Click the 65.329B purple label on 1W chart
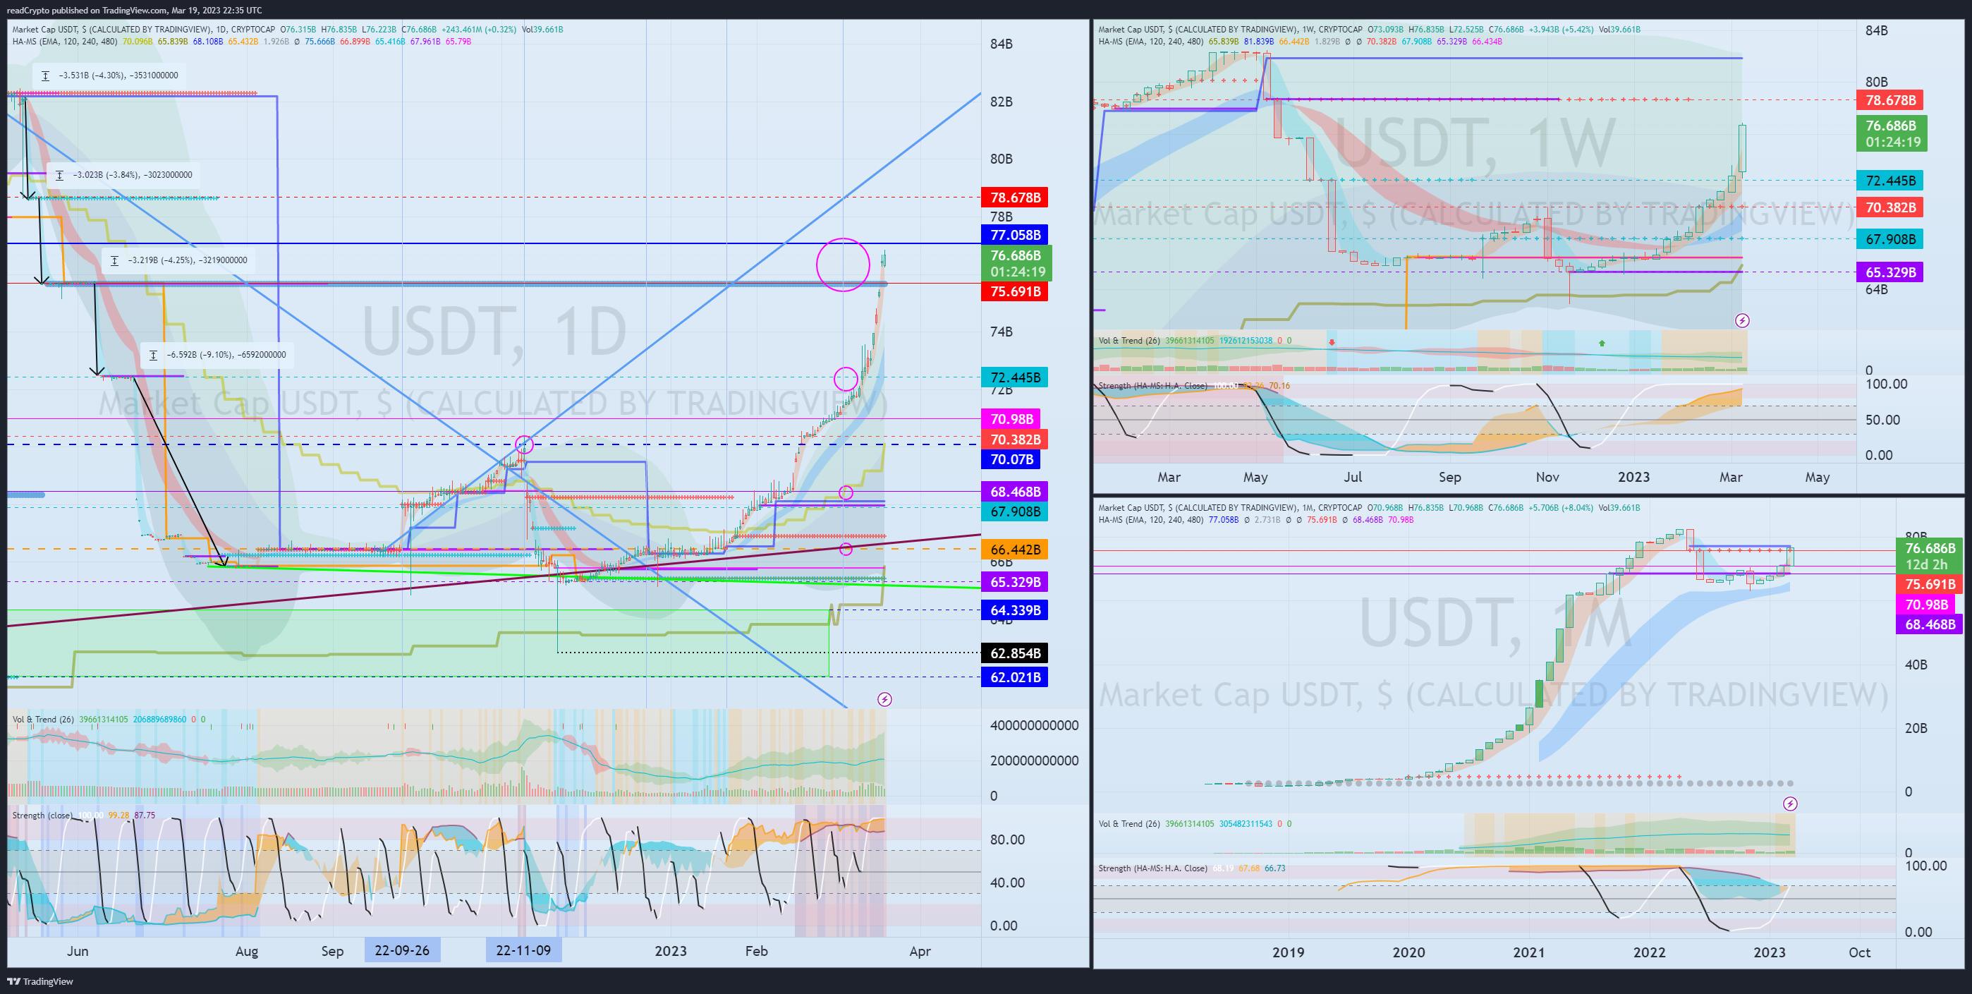Viewport: 1972px width, 994px height. click(1890, 272)
